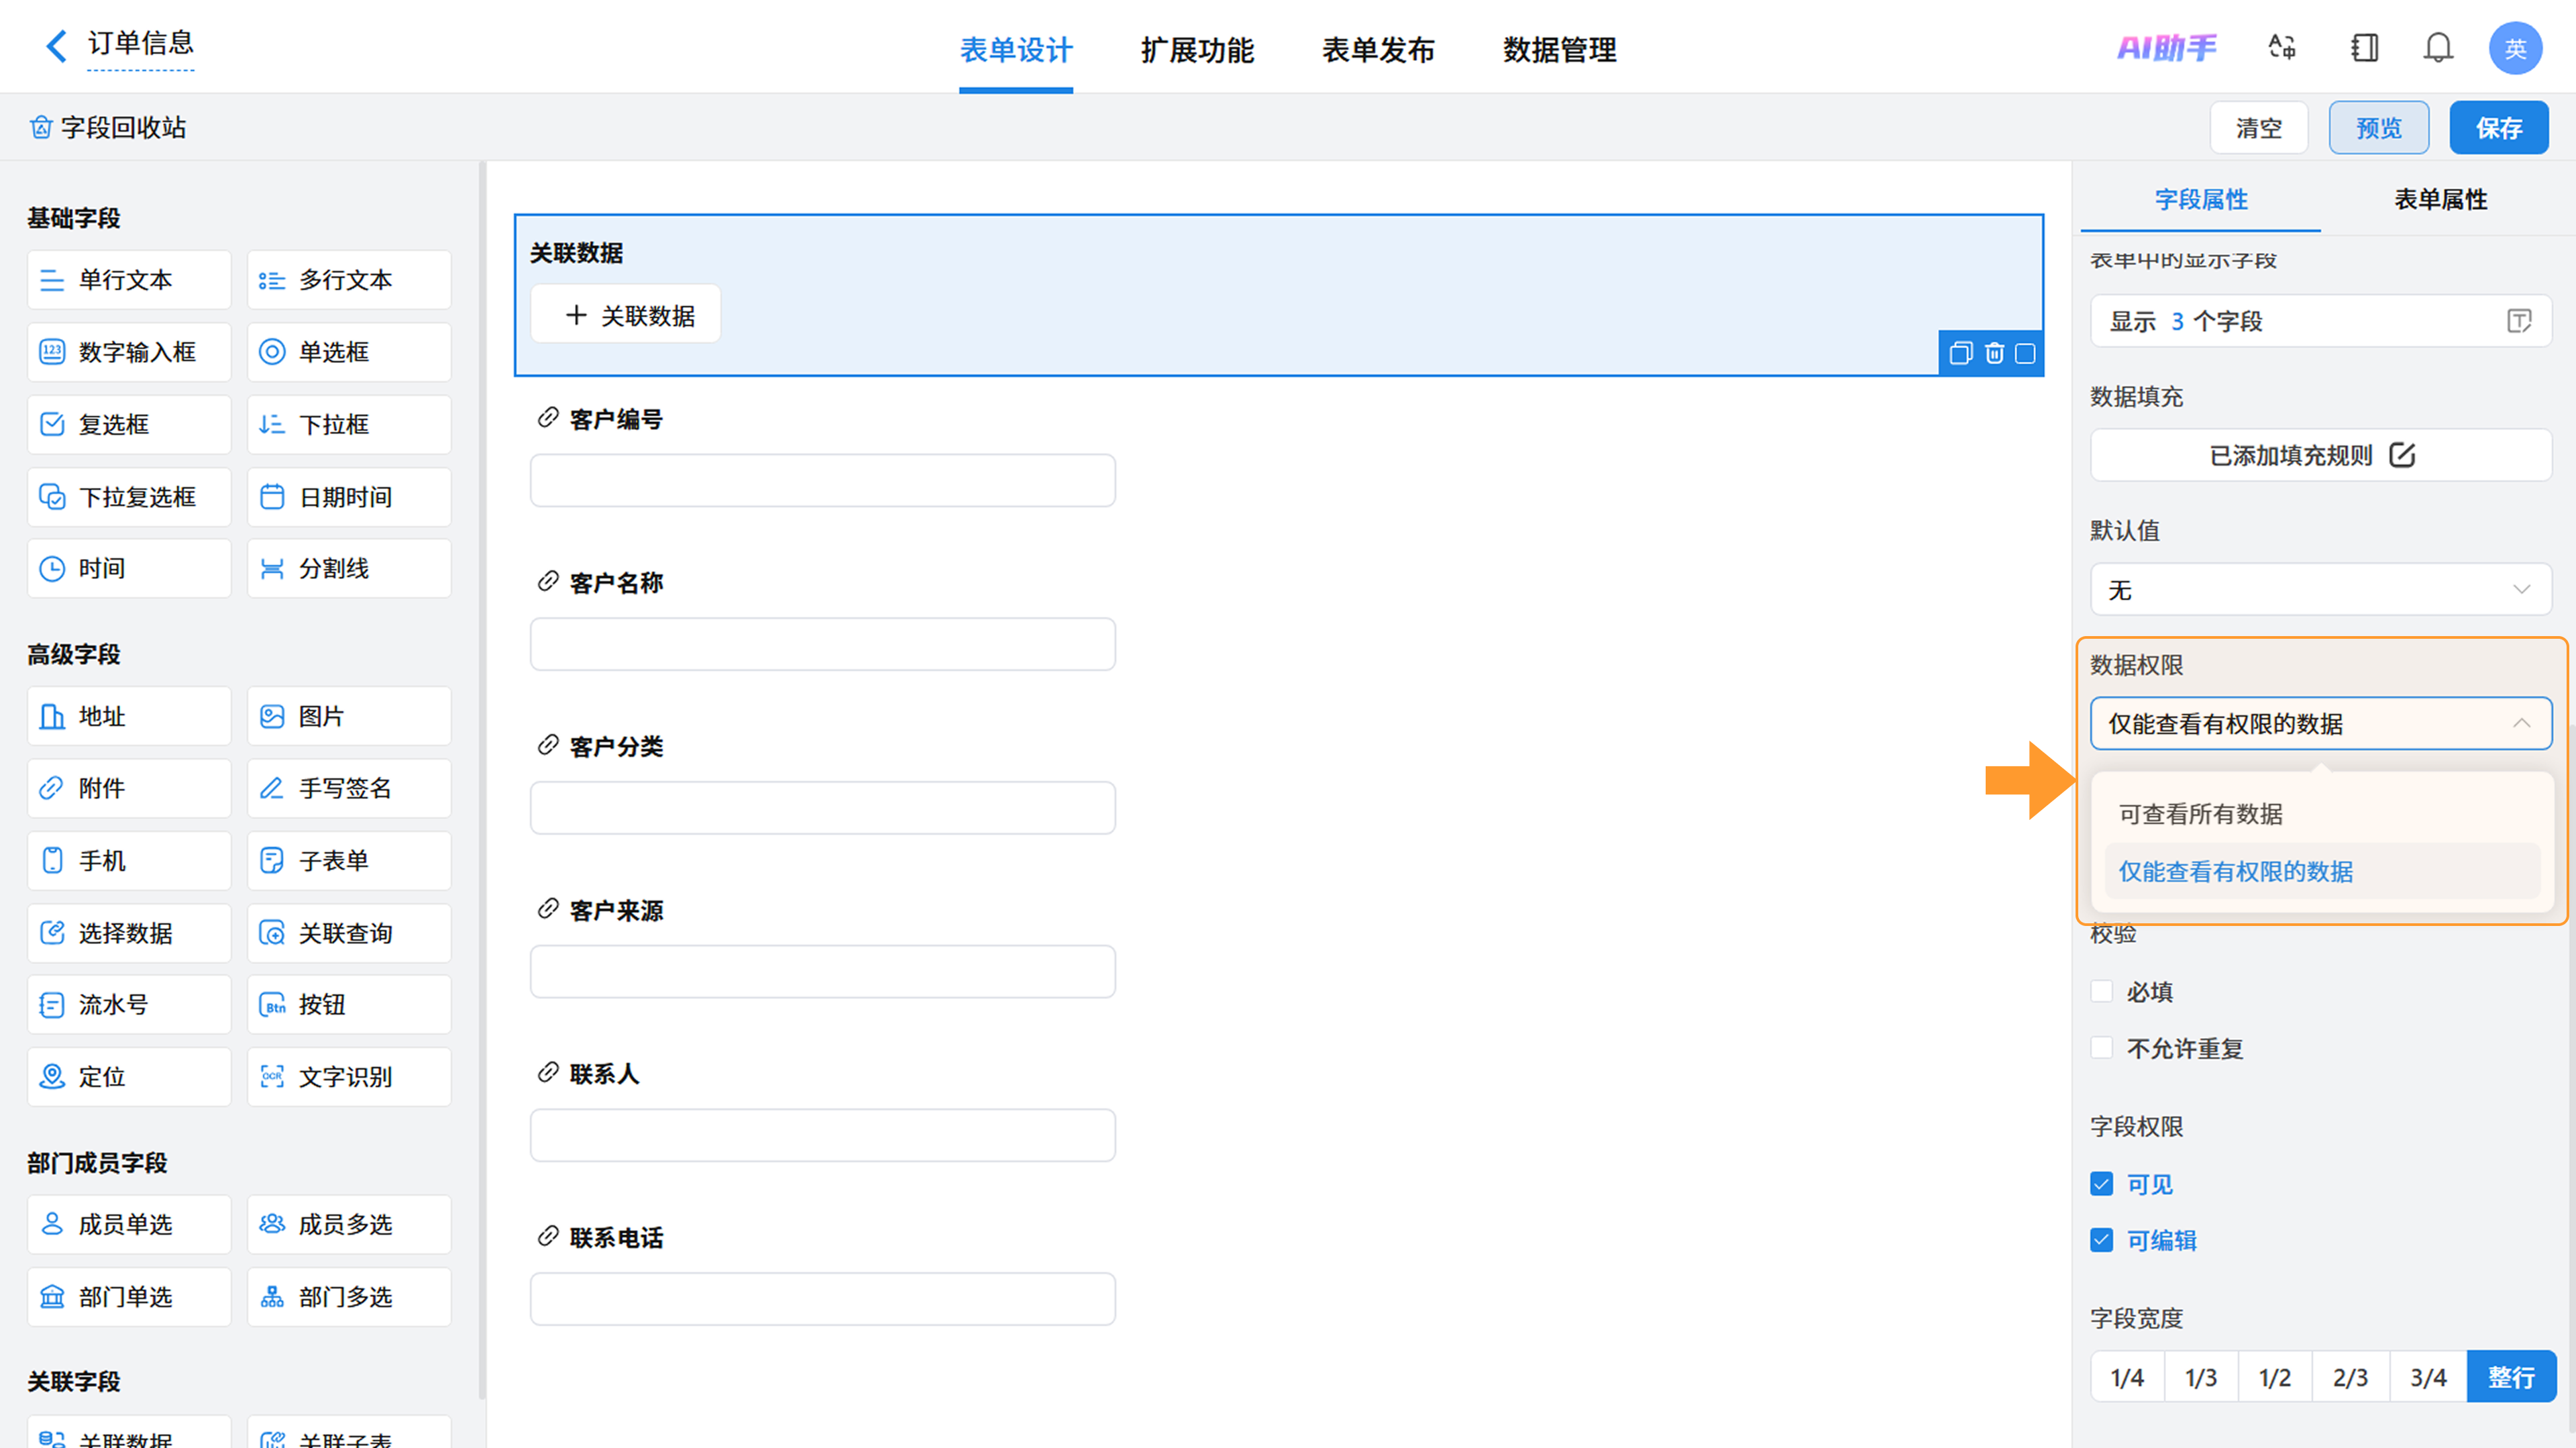Screen dimensions: 2576x1448
Task: Switch to the 表单属性 tab
Action: pos(2440,199)
